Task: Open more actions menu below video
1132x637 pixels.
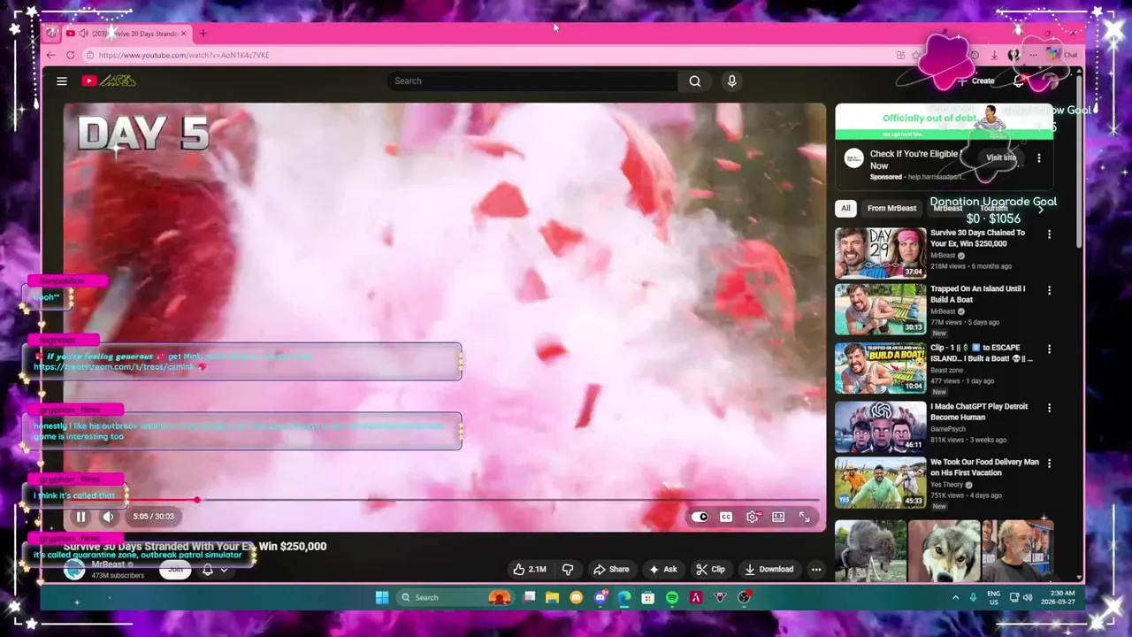Action: click(816, 569)
